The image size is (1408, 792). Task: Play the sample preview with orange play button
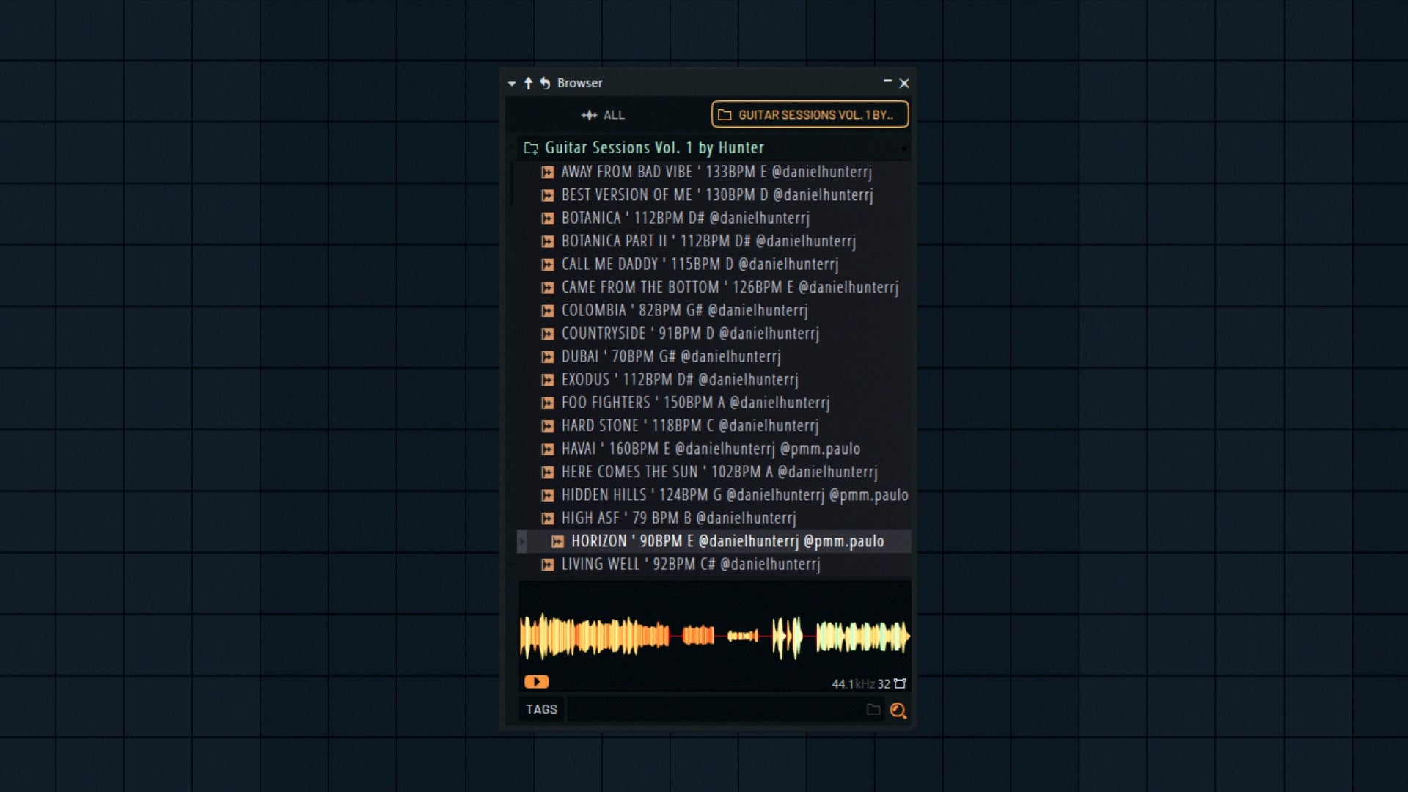[x=536, y=682]
